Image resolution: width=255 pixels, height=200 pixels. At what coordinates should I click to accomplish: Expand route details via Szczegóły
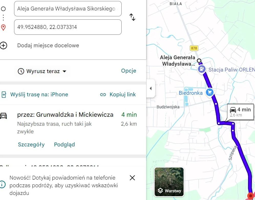[31, 144]
